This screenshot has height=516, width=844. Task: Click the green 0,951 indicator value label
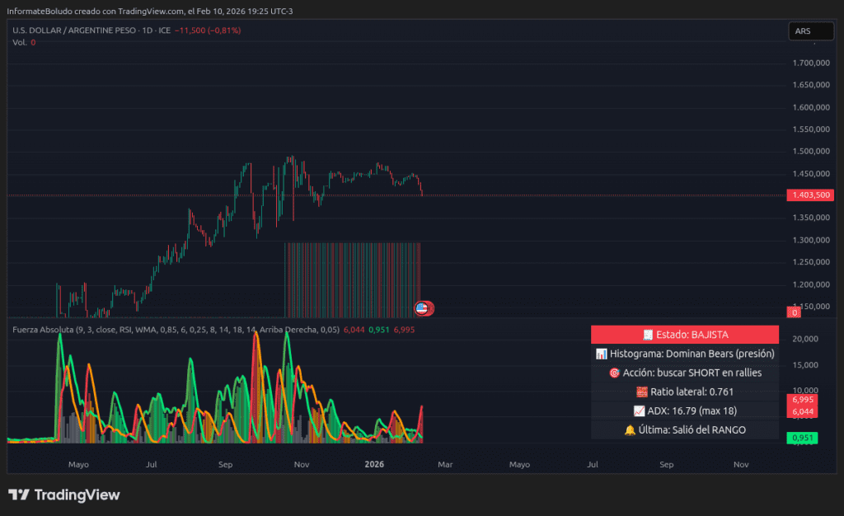[x=802, y=438]
